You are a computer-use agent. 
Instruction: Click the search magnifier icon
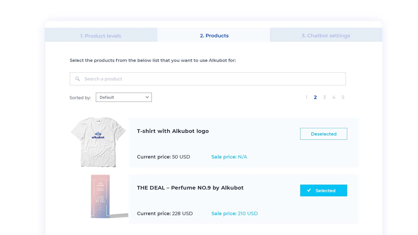point(78,79)
